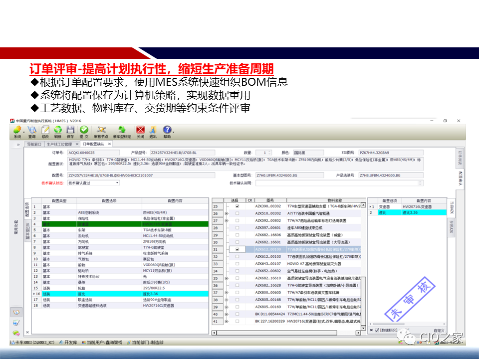This screenshot has height=359, width=479.
Task: Check the checkbox for part BK 227.16200329
Action: coord(238,321)
